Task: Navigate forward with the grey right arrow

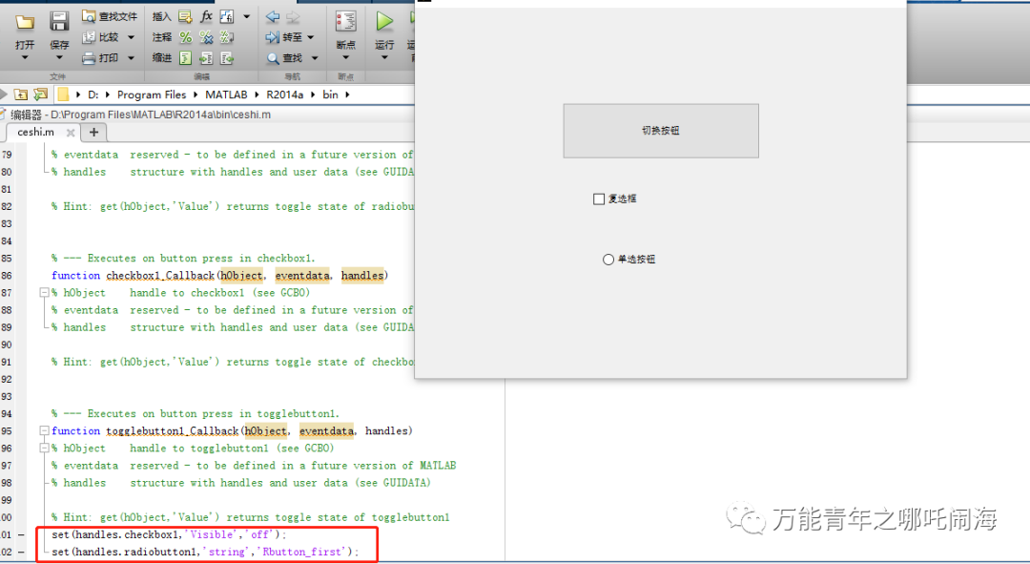Action: tap(293, 17)
